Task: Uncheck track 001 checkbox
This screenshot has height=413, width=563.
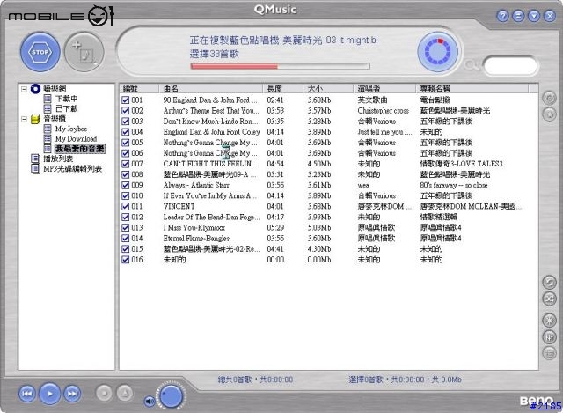Action: [125, 100]
